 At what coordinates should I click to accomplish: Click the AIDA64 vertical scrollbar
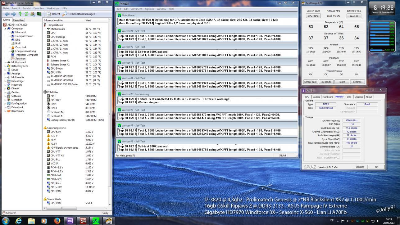109,114
